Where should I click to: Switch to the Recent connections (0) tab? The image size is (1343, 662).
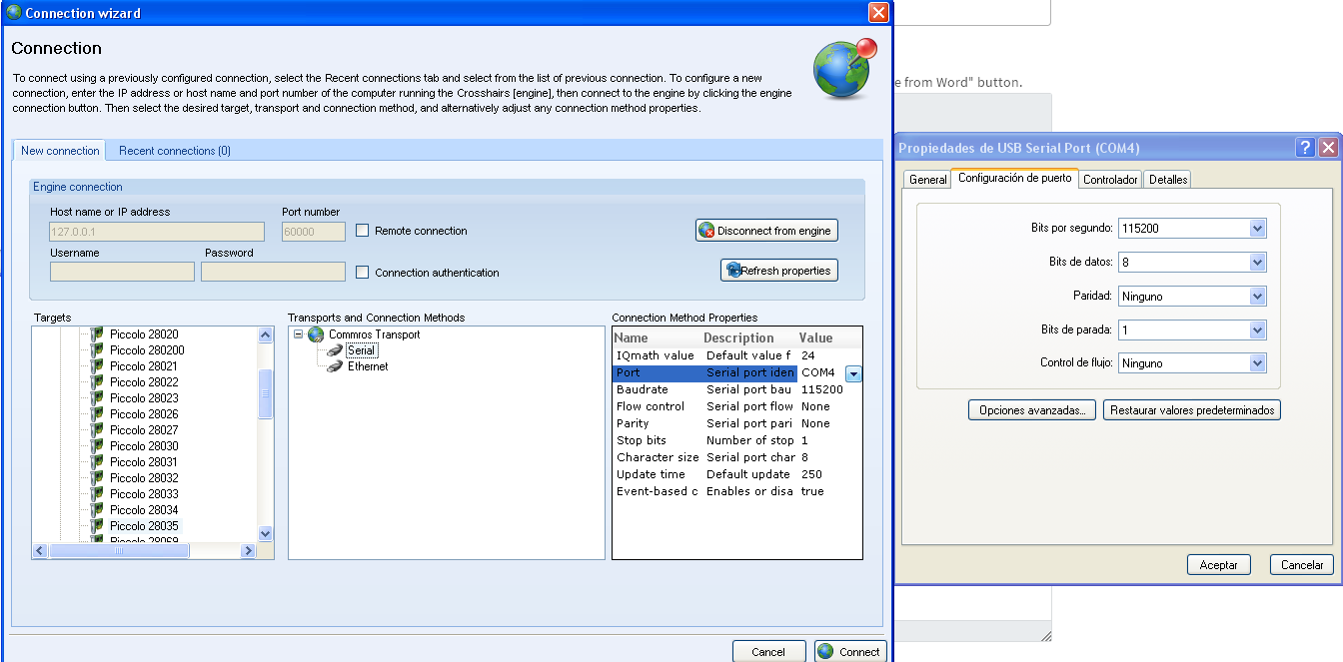point(175,151)
